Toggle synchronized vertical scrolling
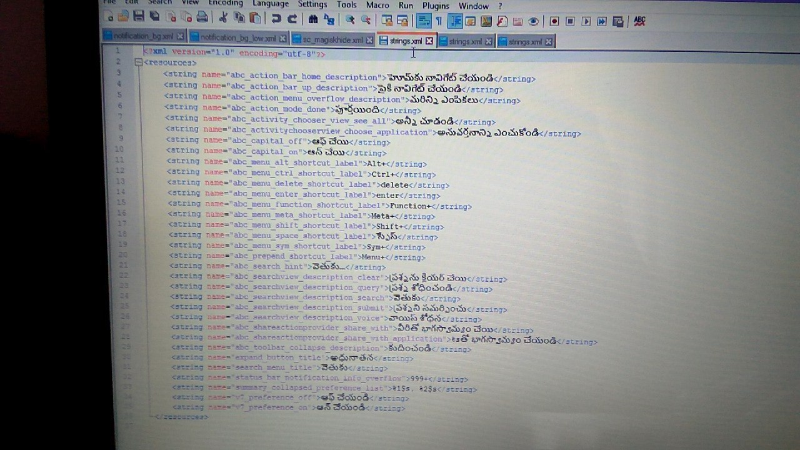The width and height of the screenshot is (800, 450). pos(387,21)
